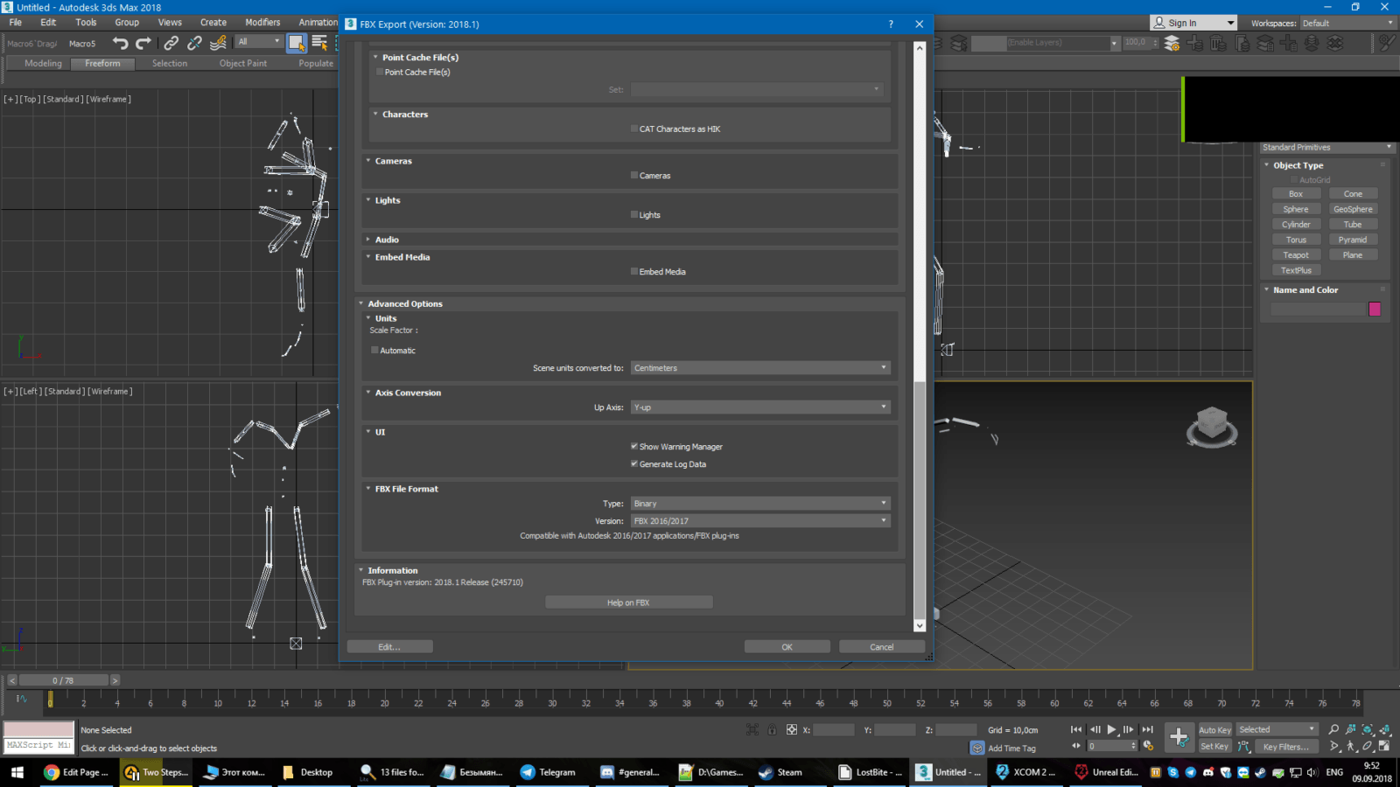Open the File menu
Screen dimensions: 1400x787
point(16,22)
